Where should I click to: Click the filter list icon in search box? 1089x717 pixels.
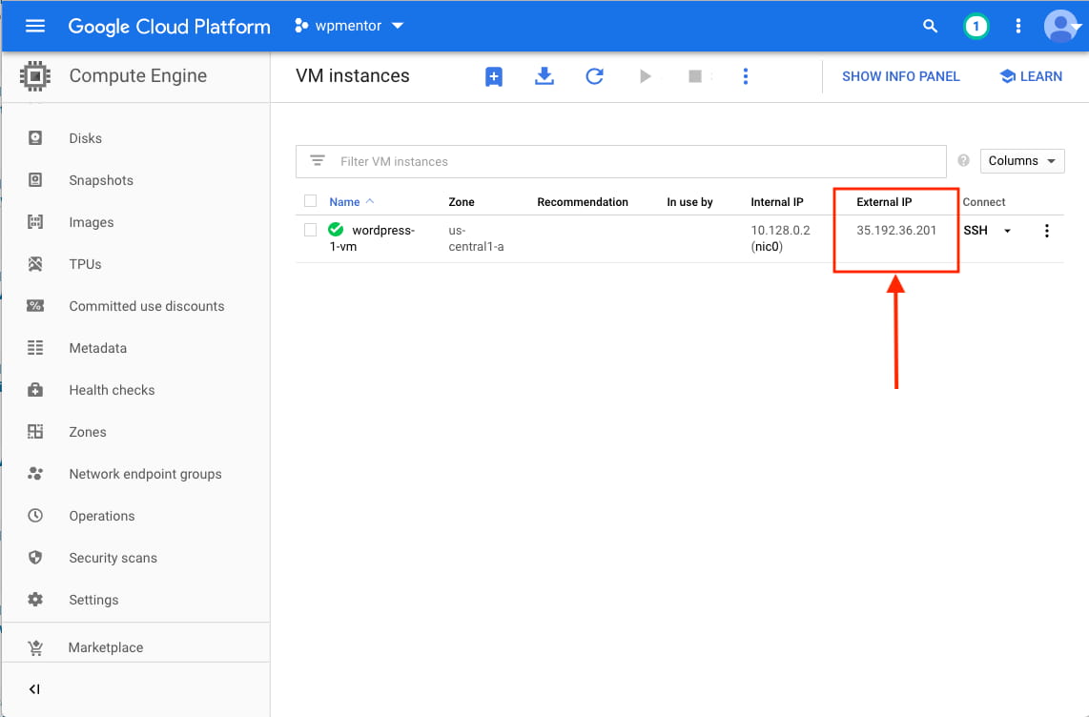click(318, 161)
